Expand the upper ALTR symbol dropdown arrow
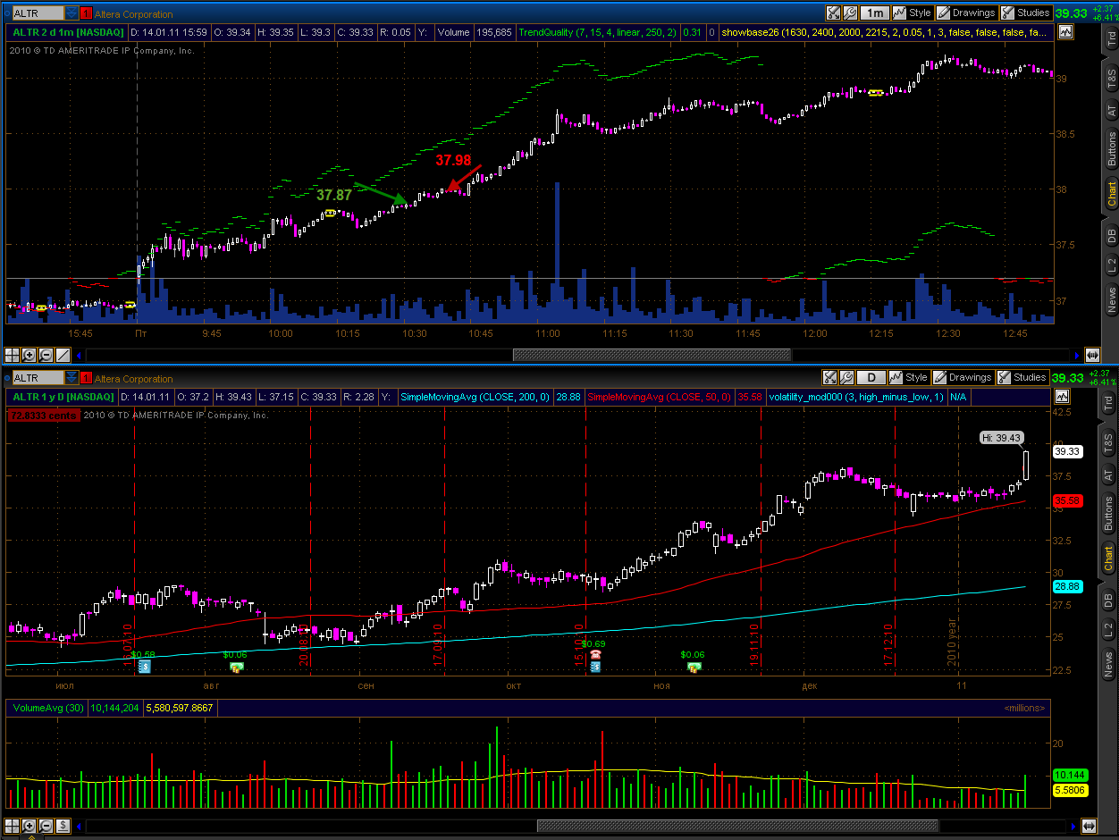The image size is (1119, 840). pos(71,13)
